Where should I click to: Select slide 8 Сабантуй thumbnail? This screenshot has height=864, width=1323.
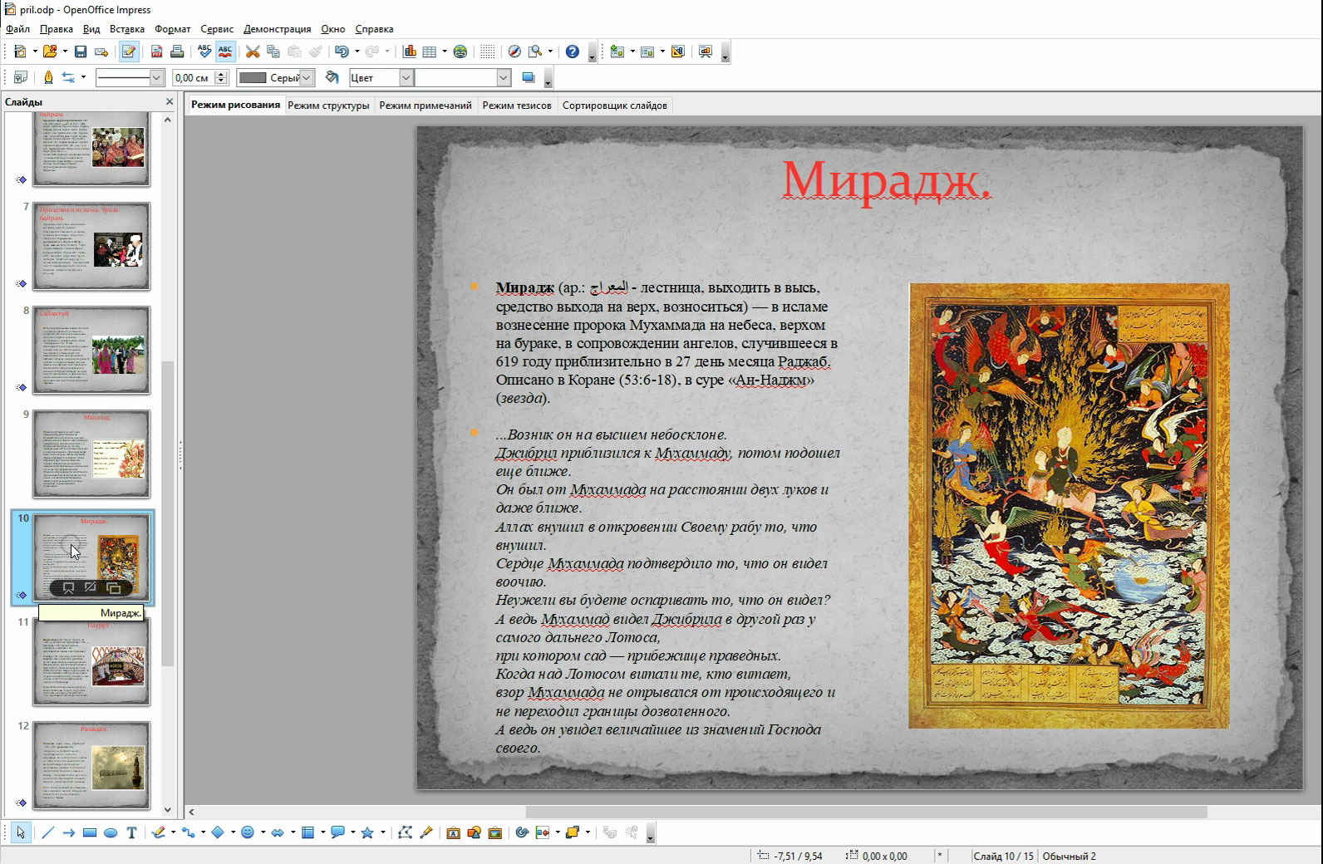pos(91,350)
